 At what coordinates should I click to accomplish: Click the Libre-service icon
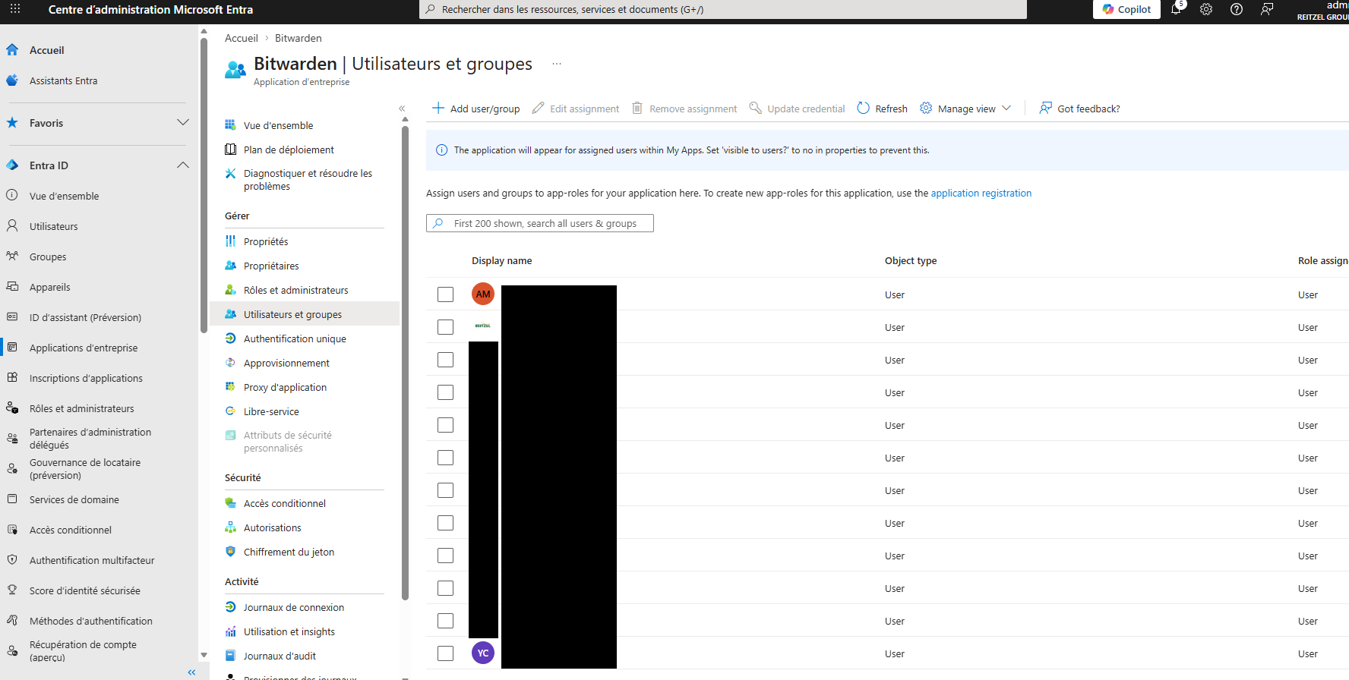231,411
